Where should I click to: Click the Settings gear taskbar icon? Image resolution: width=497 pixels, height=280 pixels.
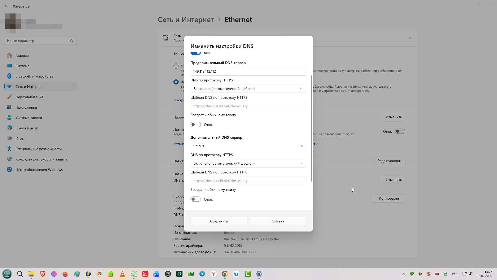pyautogui.click(x=259, y=274)
